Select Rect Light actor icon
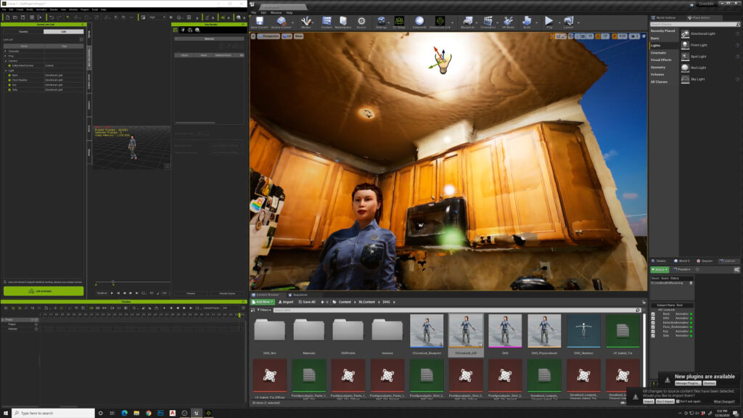This screenshot has height=418, width=743. [685, 67]
